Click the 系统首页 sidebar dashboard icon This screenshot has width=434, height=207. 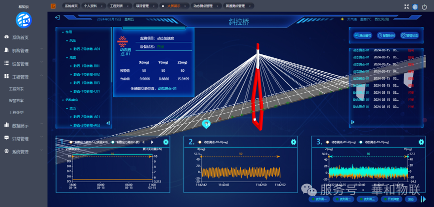(6, 37)
